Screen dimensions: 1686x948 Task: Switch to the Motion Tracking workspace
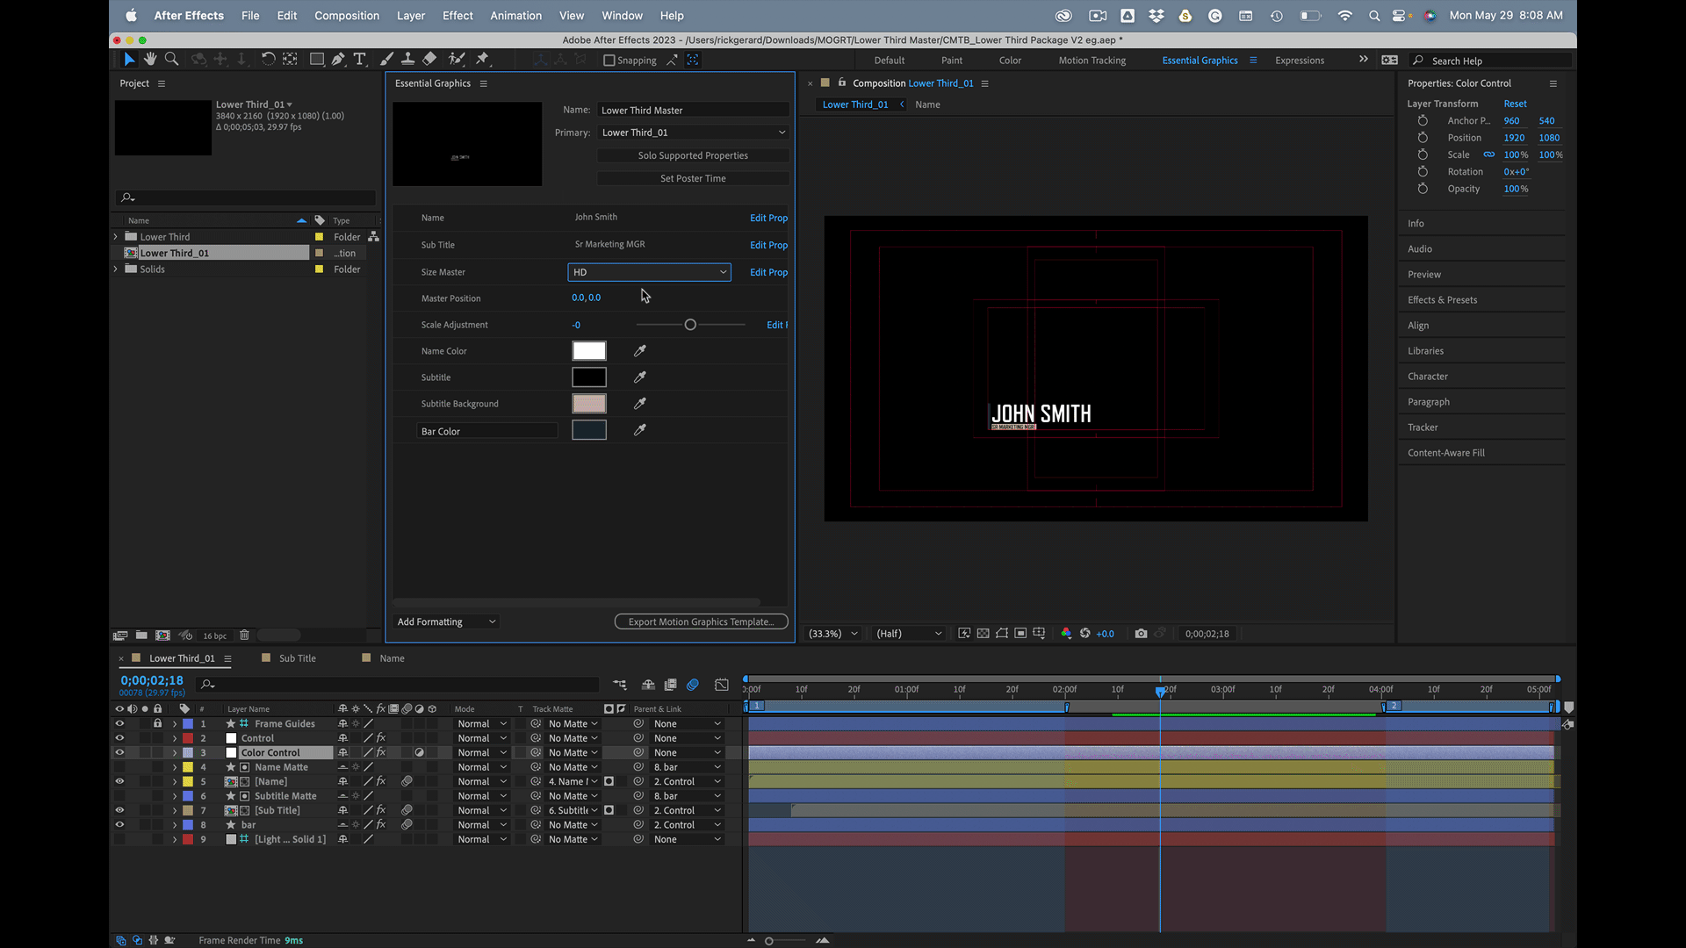1092,61
